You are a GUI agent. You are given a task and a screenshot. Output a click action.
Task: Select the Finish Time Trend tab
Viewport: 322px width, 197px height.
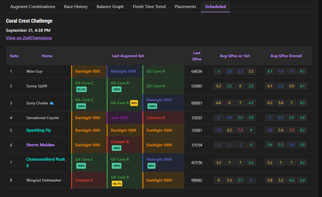(x=149, y=6)
